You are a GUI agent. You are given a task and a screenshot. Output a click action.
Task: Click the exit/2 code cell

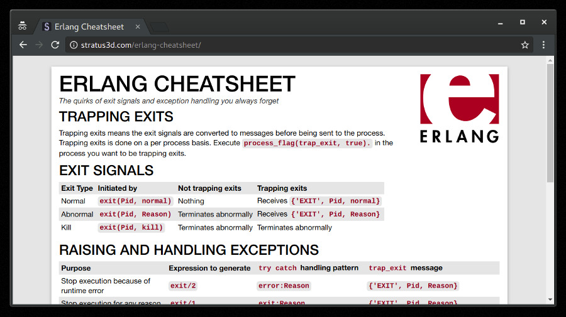[x=183, y=286]
